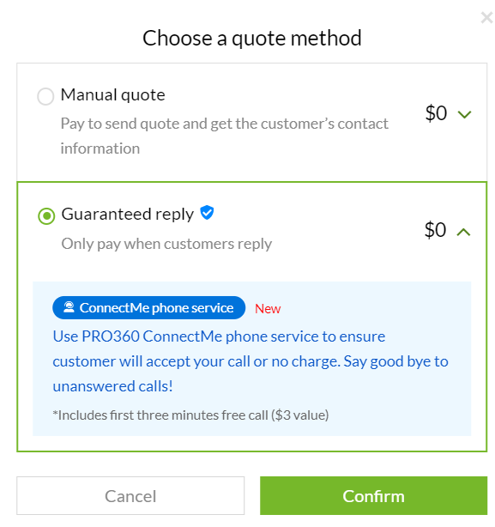Image resolution: width=495 pixels, height=527 pixels.
Task: Expand Manual quote price details chevron
Action: tap(464, 115)
